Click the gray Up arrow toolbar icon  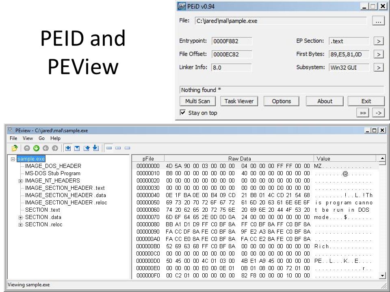tap(27, 148)
